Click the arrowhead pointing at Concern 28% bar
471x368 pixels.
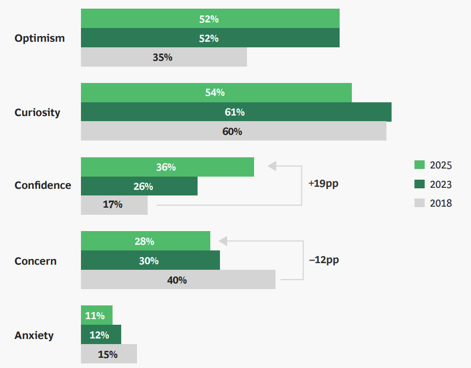(223, 240)
